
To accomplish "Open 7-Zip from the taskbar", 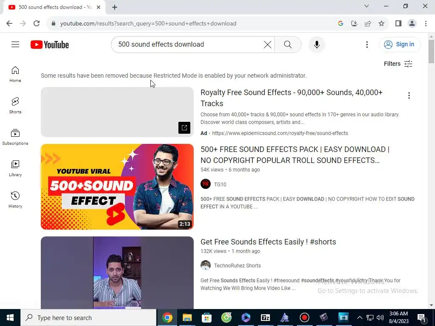I will (x=265, y=318).
